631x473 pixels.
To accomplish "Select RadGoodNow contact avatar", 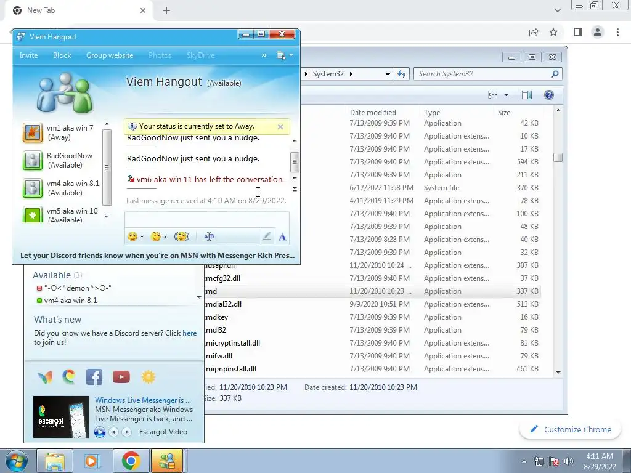I will tap(33, 161).
